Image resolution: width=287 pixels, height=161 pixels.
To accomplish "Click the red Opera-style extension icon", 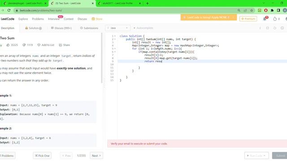I will tap(266, 10).
